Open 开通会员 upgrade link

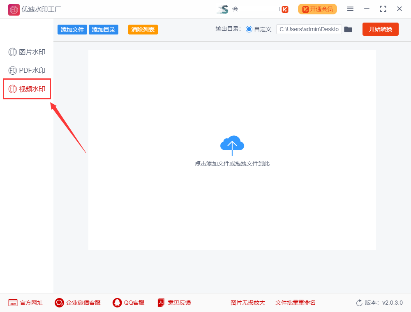pyautogui.click(x=317, y=9)
